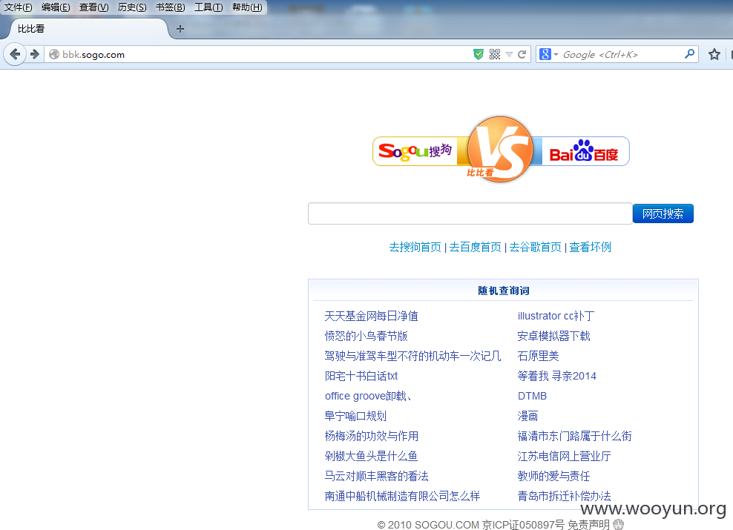The image size is (733, 530).
Task: Select query 等着我 寻亲2014
Action: pyautogui.click(x=556, y=377)
